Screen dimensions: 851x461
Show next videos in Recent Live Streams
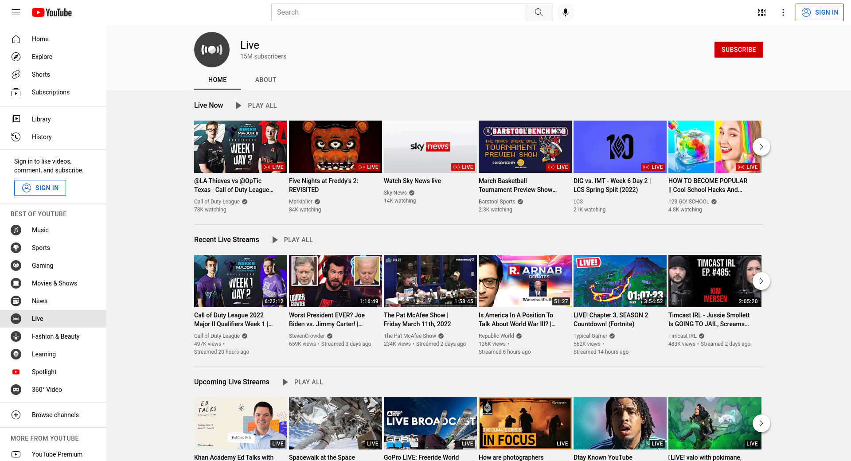761,281
